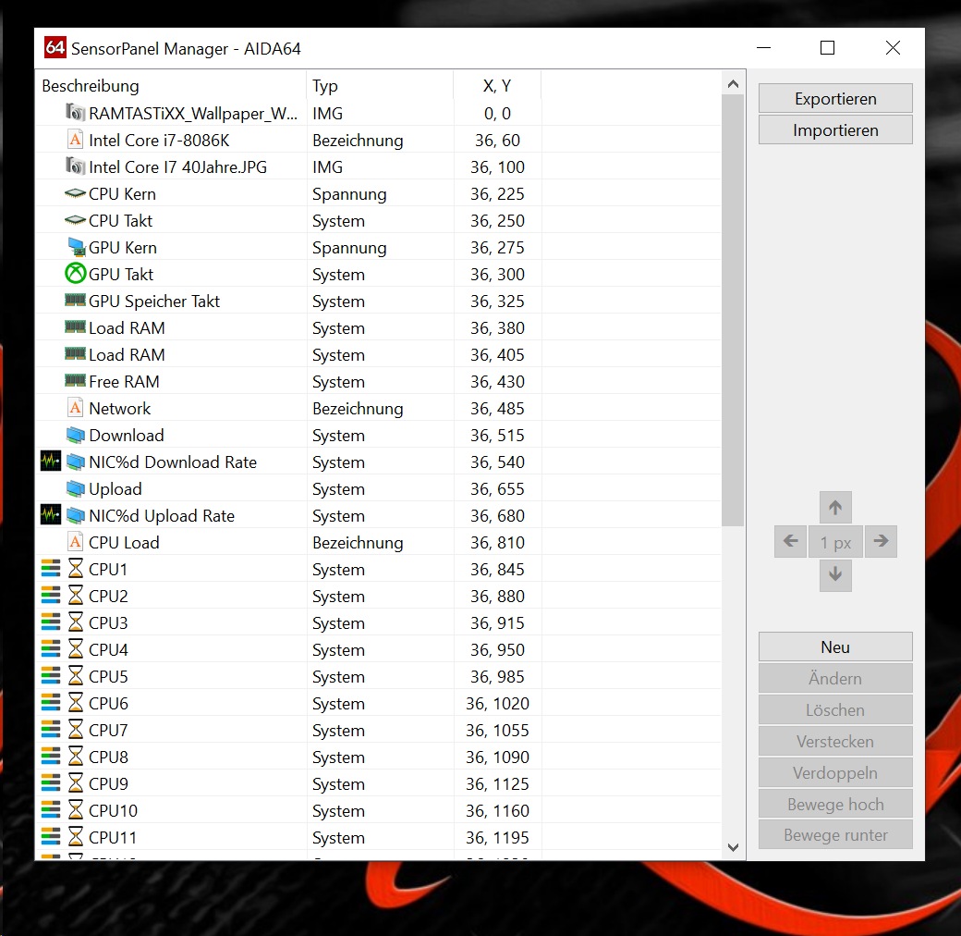
Task: Move item down with the down arrow button
Action: (x=835, y=574)
